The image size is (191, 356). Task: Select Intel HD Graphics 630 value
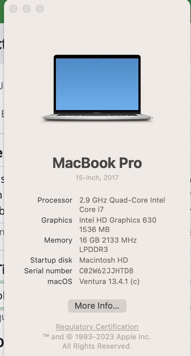click(x=118, y=220)
